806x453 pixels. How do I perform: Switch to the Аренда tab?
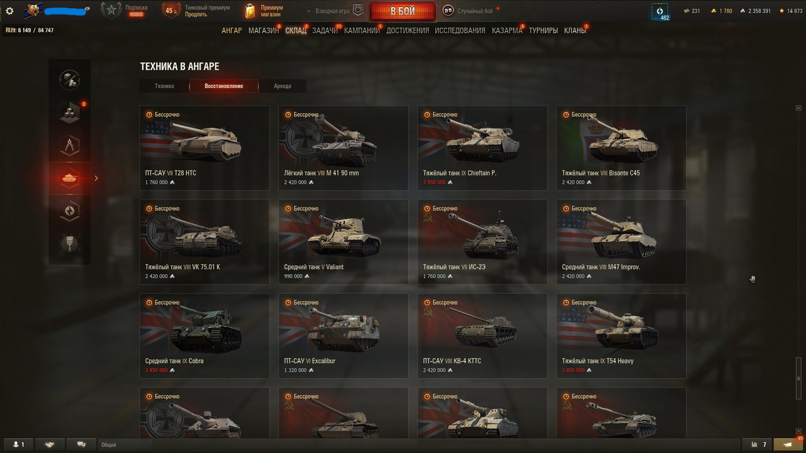tap(283, 86)
